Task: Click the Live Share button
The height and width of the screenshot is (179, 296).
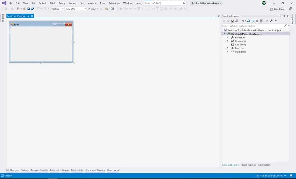Action: (277, 9)
